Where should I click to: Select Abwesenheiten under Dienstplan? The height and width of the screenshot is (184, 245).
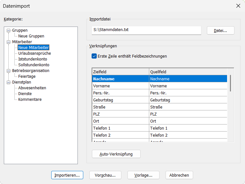tap(32, 88)
